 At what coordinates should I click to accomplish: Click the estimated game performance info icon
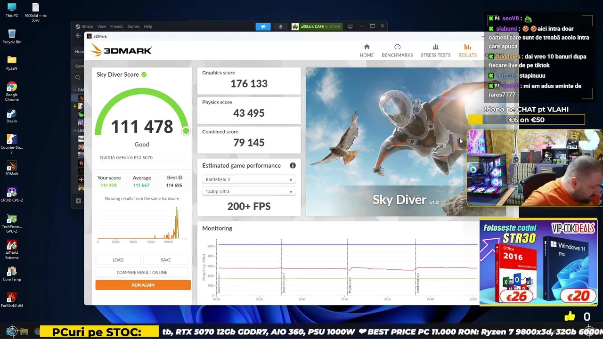point(293,166)
